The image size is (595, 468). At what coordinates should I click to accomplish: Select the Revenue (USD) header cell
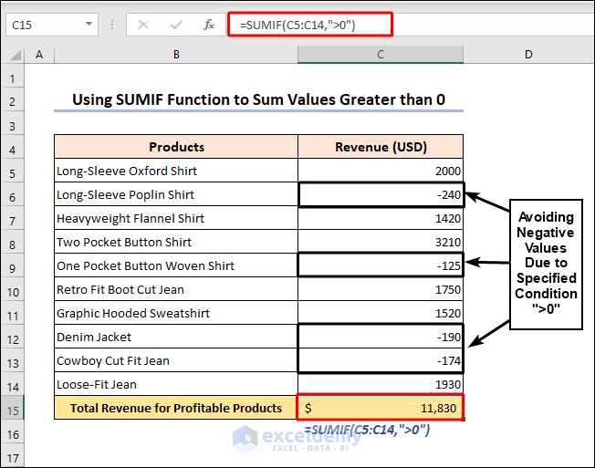381,147
